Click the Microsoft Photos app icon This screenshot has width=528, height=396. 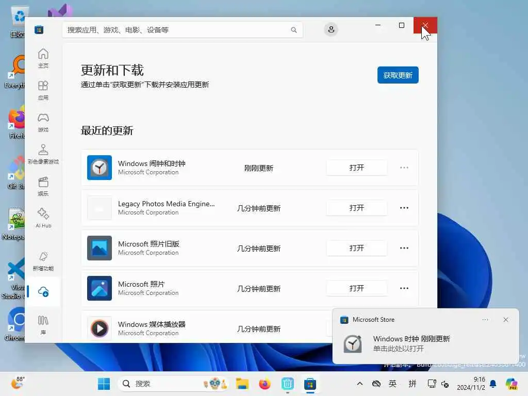[100, 288]
